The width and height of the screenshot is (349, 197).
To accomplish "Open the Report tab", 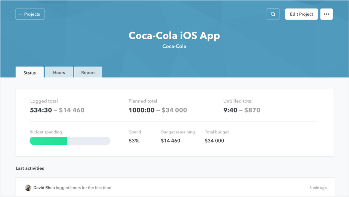I will click(x=88, y=73).
